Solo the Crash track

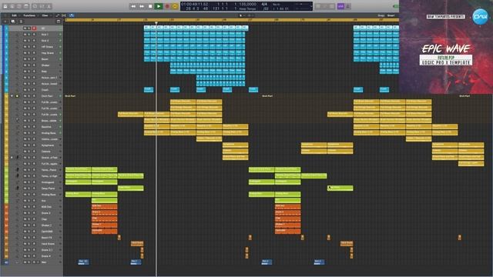coord(29,90)
